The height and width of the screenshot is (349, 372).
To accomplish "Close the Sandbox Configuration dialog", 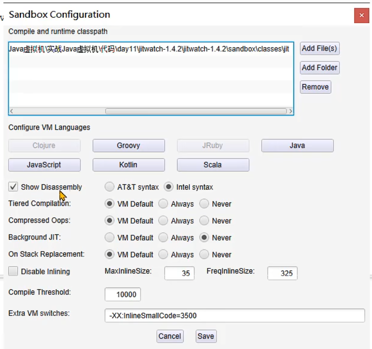I will coord(361,15).
